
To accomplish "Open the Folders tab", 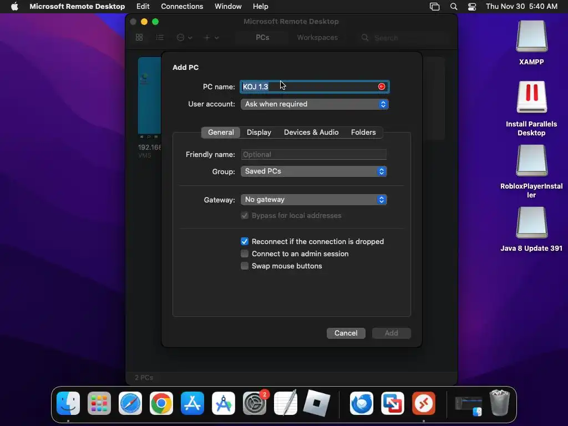I will (x=363, y=132).
